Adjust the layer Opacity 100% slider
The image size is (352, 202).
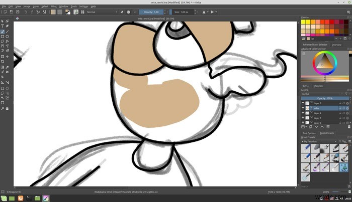[325, 98]
